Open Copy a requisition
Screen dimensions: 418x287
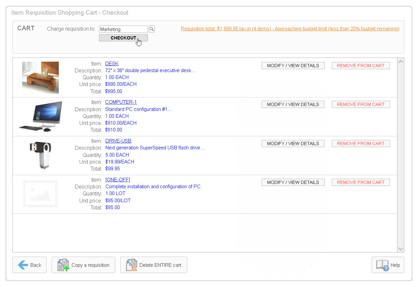click(83, 265)
